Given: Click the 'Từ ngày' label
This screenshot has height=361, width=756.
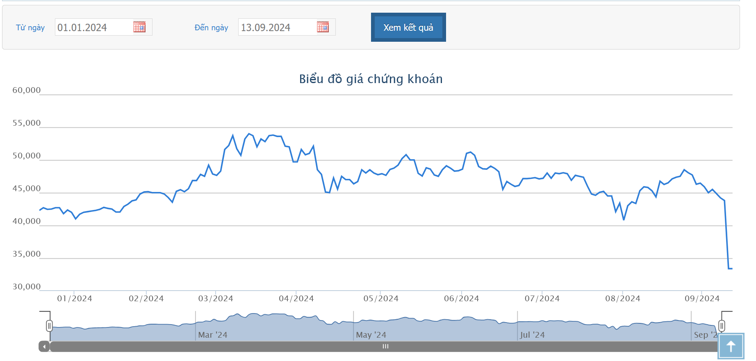Looking at the screenshot, I should (x=30, y=27).
